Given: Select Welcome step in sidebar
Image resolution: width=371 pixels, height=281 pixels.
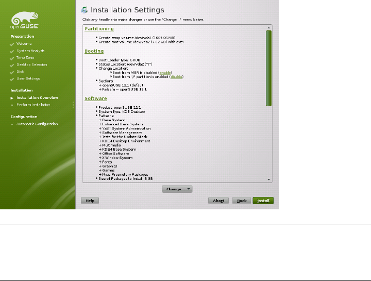Looking at the screenshot, I should pos(24,44).
